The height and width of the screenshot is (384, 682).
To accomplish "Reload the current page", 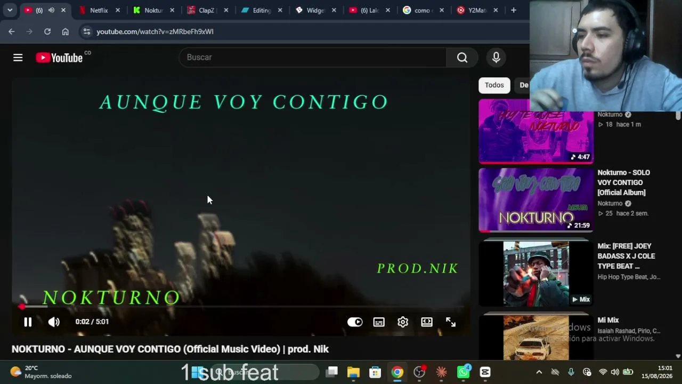I will 47,31.
